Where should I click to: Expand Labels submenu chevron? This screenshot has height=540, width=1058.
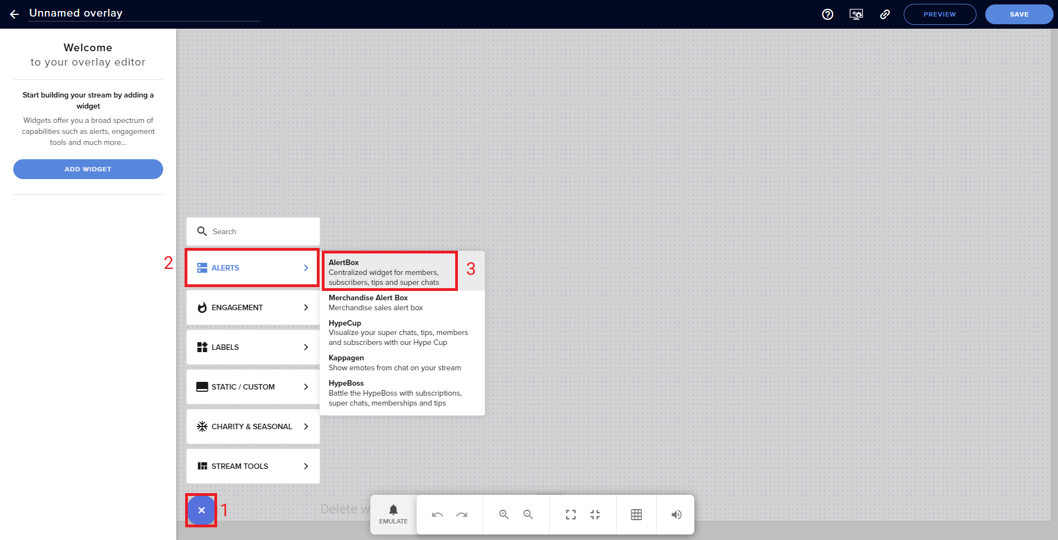click(x=306, y=347)
